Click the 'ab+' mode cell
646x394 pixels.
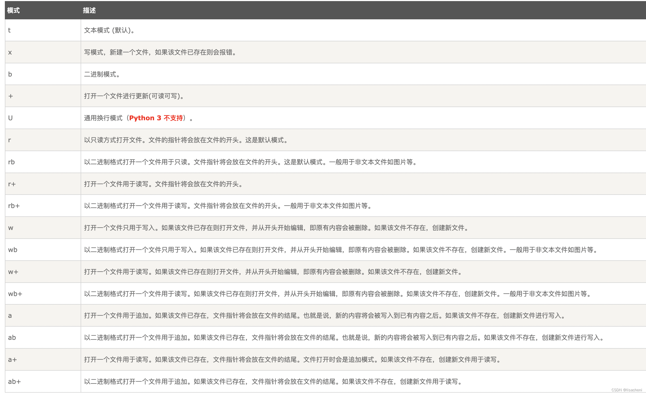[x=15, y=382]
